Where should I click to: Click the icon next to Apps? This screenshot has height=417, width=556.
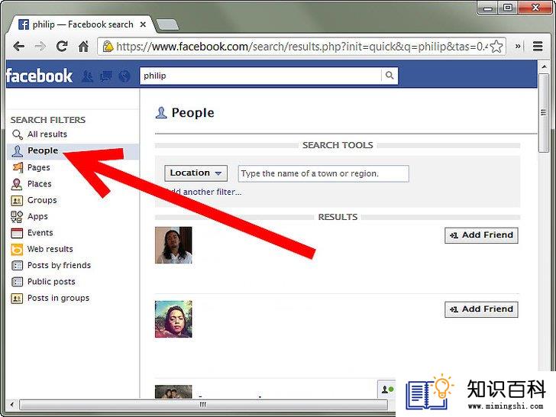17,217
